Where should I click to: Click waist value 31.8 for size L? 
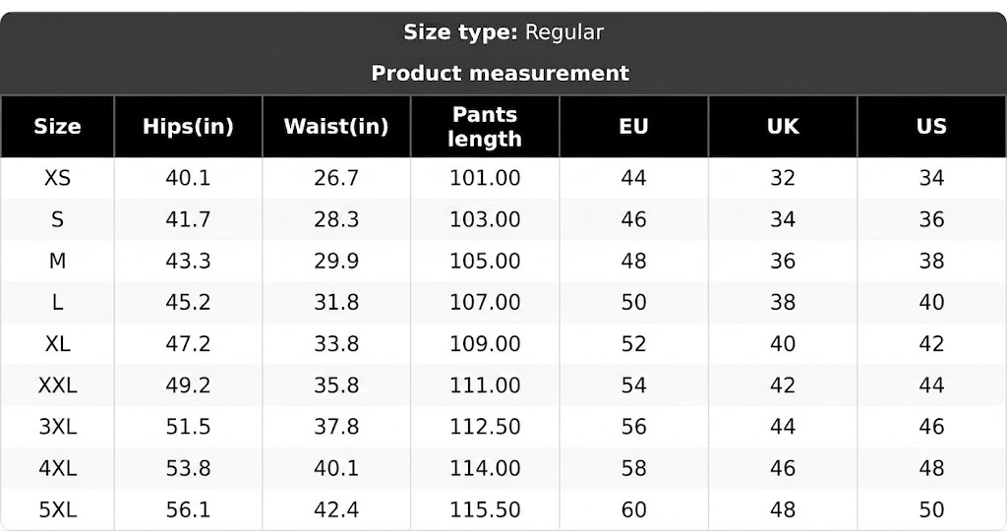[336, 303]
